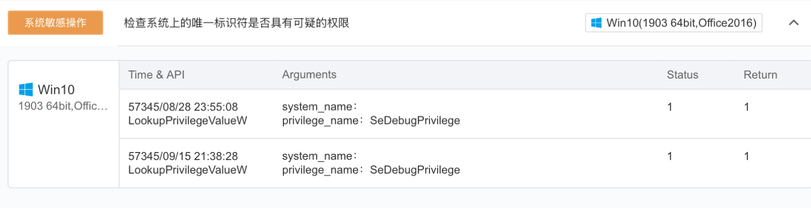Click the Time & API column header
Screen dimensions: 811x208
tap(156, 75)
